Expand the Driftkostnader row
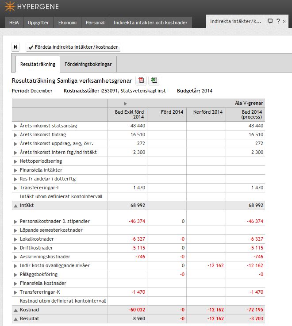Screen dimensions: 292x326 pos(15,248)
